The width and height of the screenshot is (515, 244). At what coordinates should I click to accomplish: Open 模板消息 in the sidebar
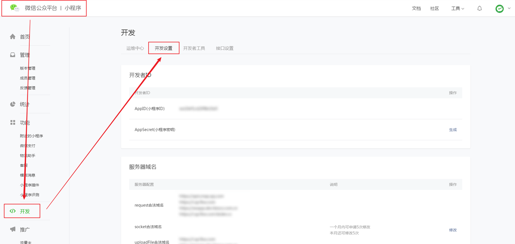pos(28,175)
